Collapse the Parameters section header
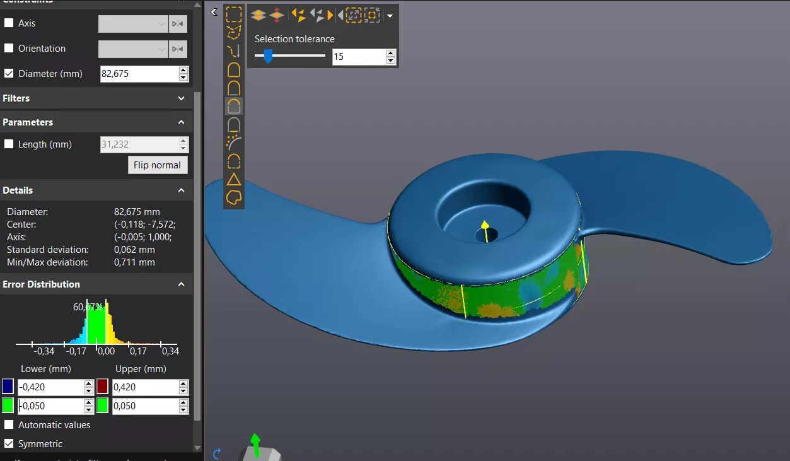Viewport: 790px width, 461px height. click(x=182, y=122)
